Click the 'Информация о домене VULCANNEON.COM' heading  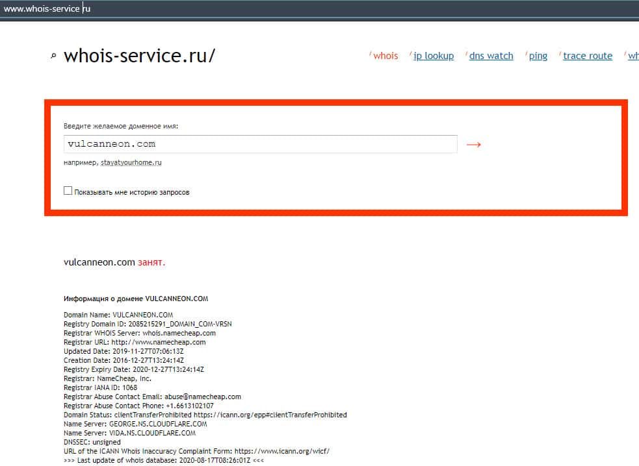click(136, 299)
